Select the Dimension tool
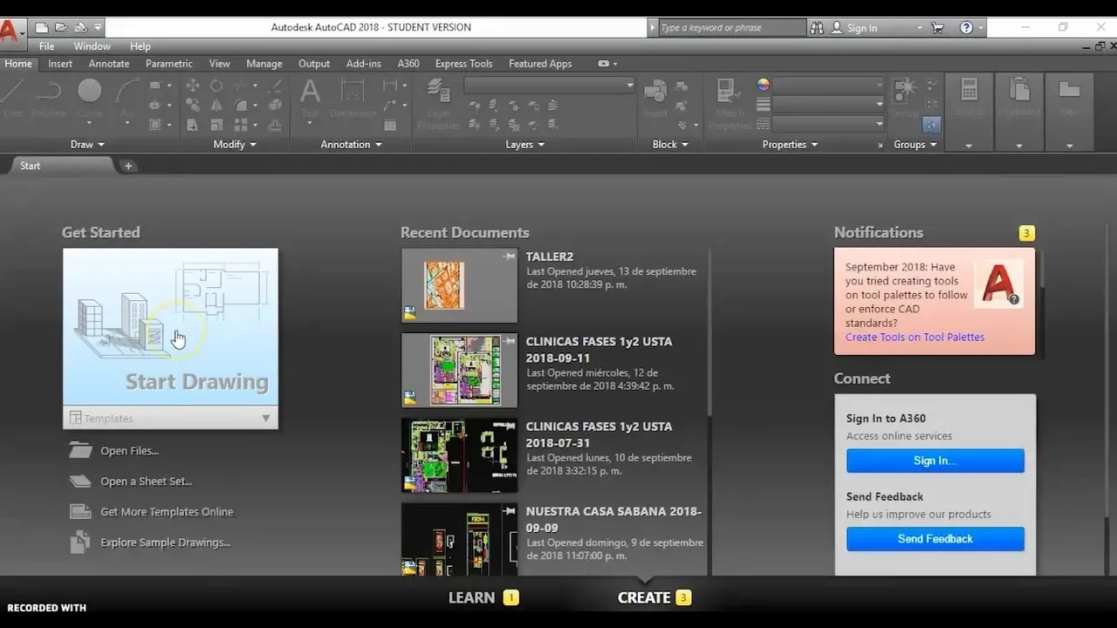The width and height of the screenshot is (1117, 628). [x=353, y=98]
